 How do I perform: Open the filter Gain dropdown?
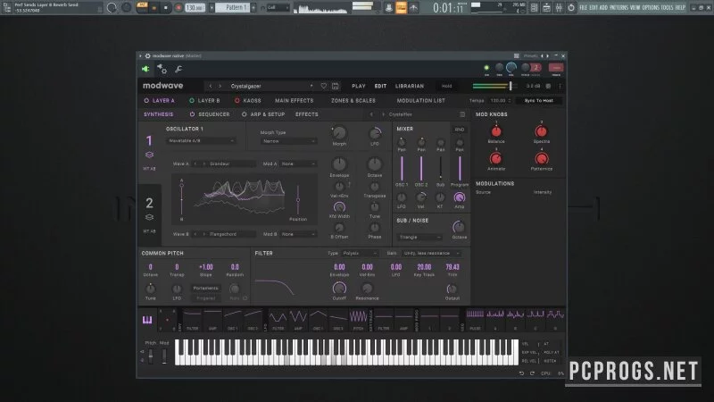431,253
